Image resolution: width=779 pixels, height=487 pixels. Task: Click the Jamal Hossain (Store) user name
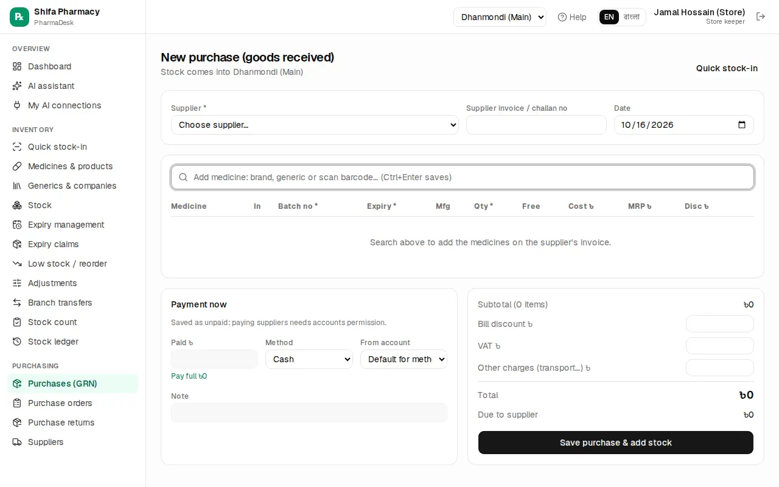coord(699,12)
